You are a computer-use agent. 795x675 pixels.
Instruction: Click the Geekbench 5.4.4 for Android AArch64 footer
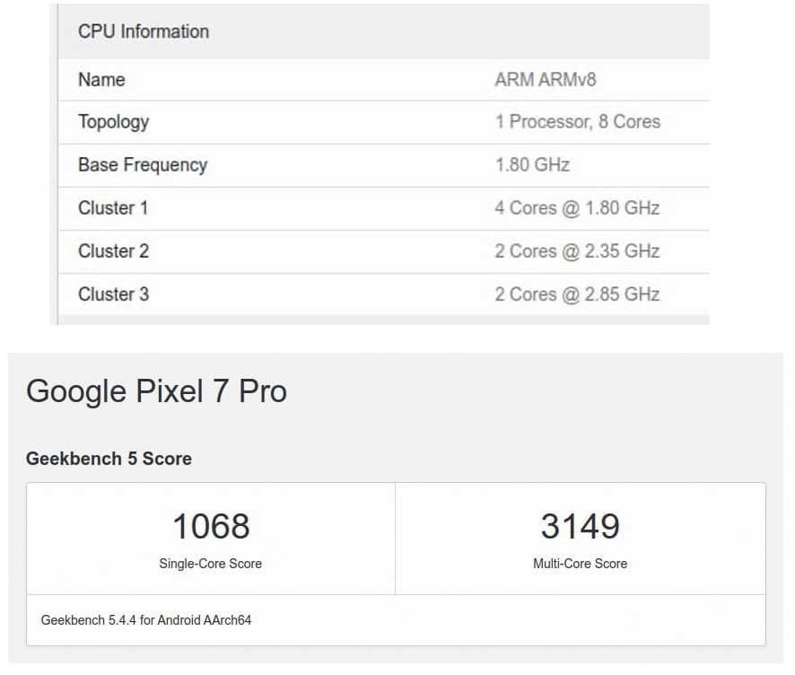(146, 620)
